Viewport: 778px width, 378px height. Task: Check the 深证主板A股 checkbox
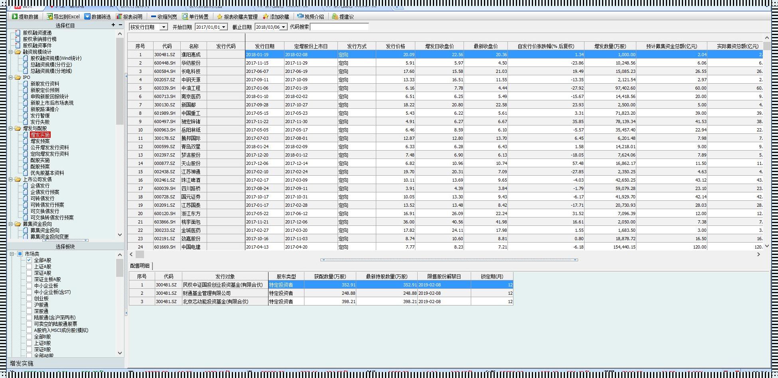(29, 279)
